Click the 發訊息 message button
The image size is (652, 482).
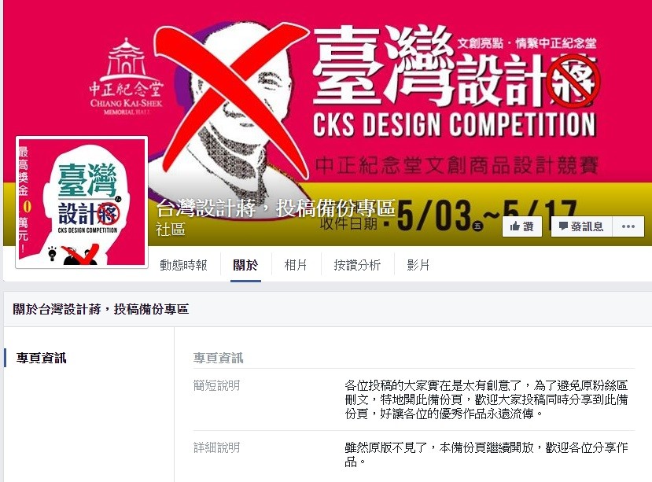581,226
